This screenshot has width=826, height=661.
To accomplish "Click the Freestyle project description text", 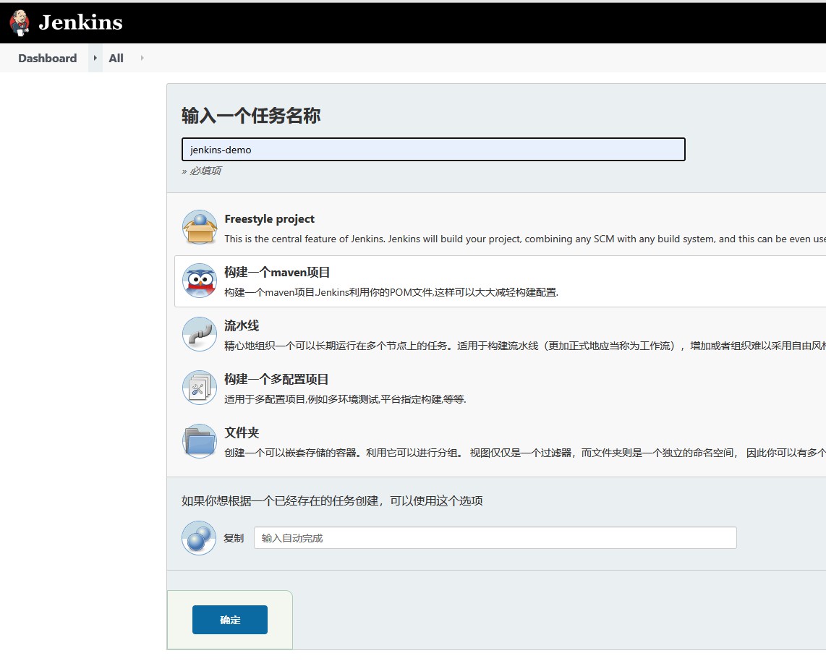I will 524,239.
